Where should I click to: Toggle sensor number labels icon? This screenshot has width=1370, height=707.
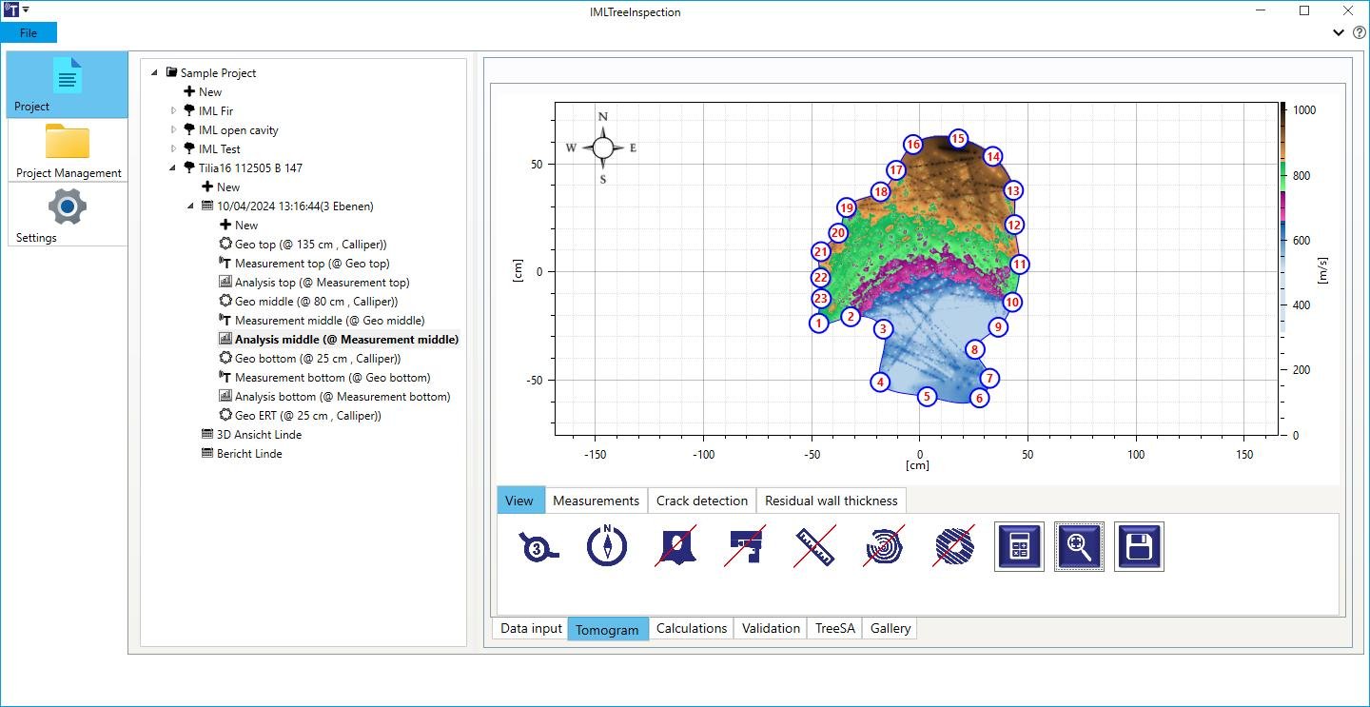point(538,547)
